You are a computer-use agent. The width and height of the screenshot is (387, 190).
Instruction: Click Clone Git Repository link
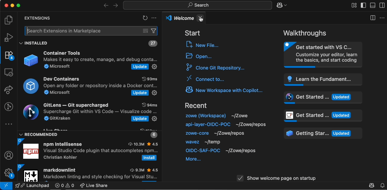coord(220,68)
